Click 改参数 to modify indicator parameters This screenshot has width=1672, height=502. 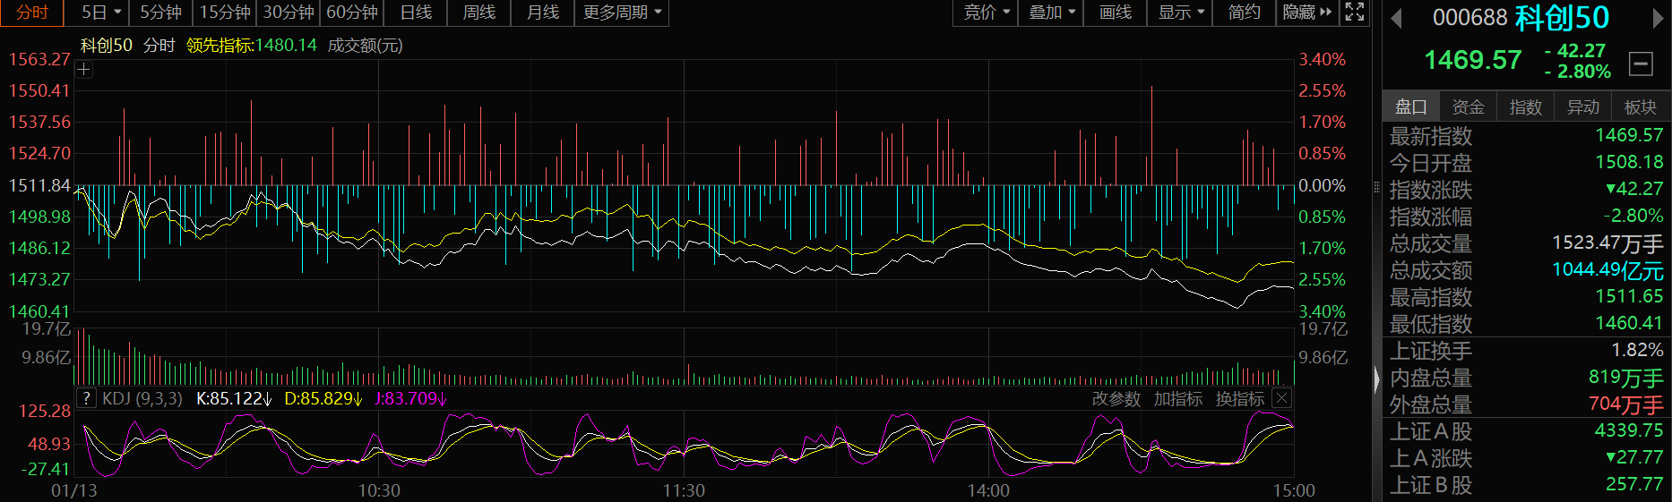pyautogui.click(x=1116, y=399)
